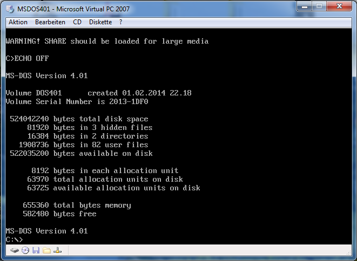Click the floppy disk status icon
Viewport: 357px width, 261px height.
click(x=36, y=251)
